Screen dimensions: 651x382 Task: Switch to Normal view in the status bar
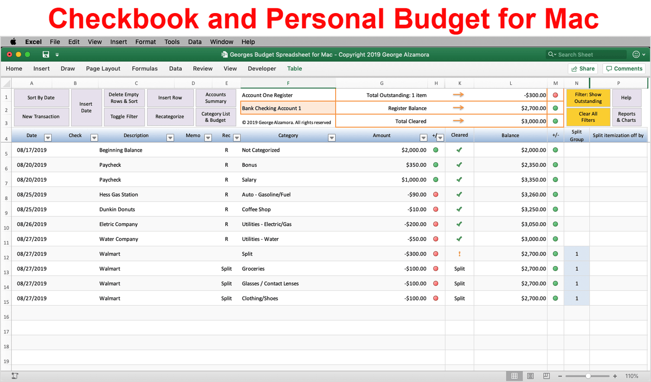click(515, 376)
